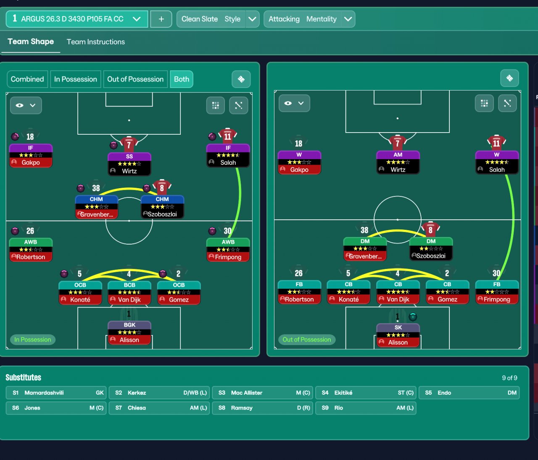
Task: Select Szoboszlai CHM role card
Action: click(x=162, y=207)
